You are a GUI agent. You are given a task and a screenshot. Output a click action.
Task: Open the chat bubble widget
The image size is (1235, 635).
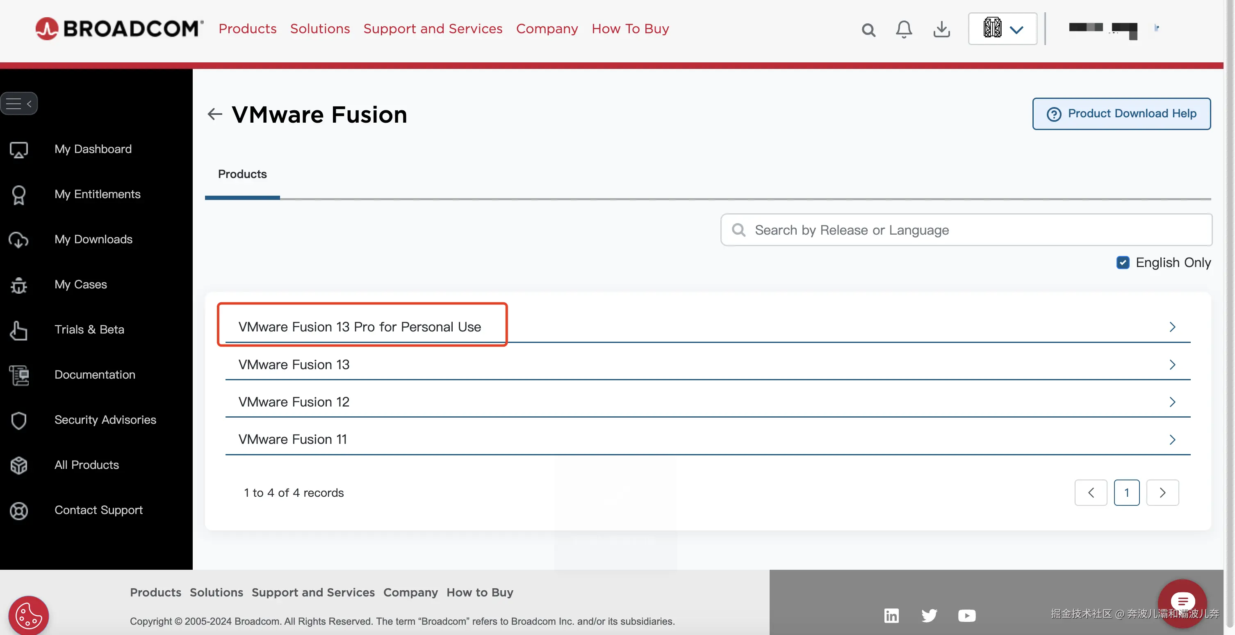coord(1182,601)
